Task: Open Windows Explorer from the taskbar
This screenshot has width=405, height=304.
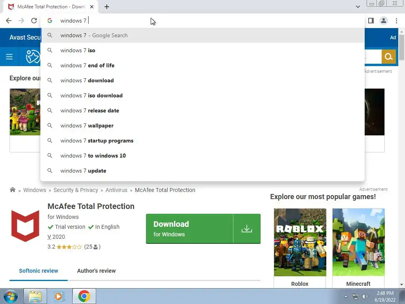Action: 35,296
